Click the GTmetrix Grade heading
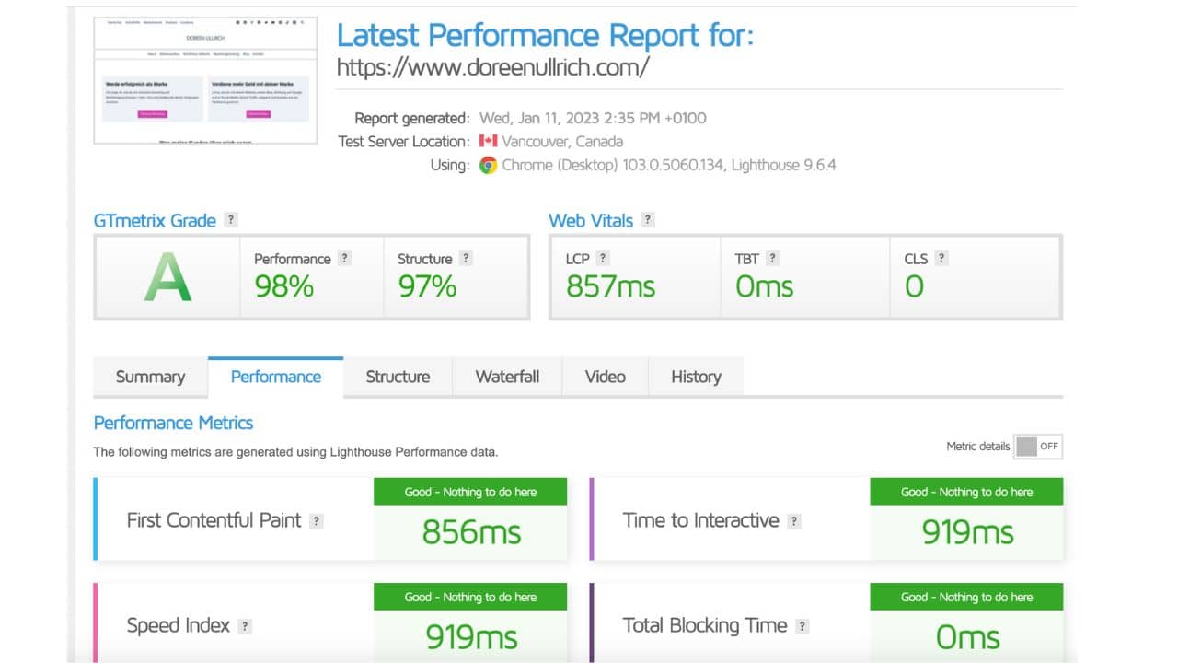 click(155, 220)
